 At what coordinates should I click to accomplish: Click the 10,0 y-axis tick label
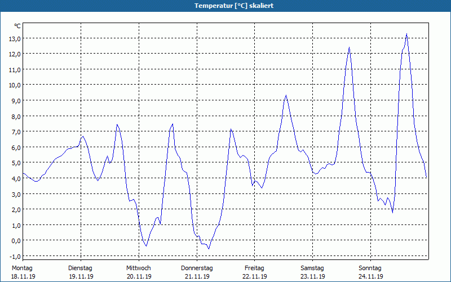tap(14, 85)
